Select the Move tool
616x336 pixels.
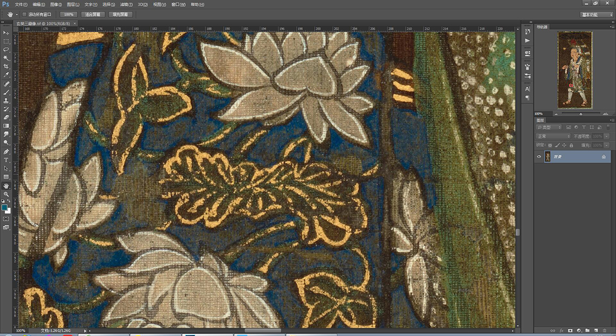click(6, 33)
